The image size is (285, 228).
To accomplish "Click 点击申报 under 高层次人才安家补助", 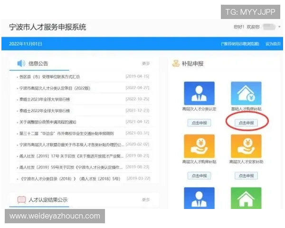I will (246, 176).
